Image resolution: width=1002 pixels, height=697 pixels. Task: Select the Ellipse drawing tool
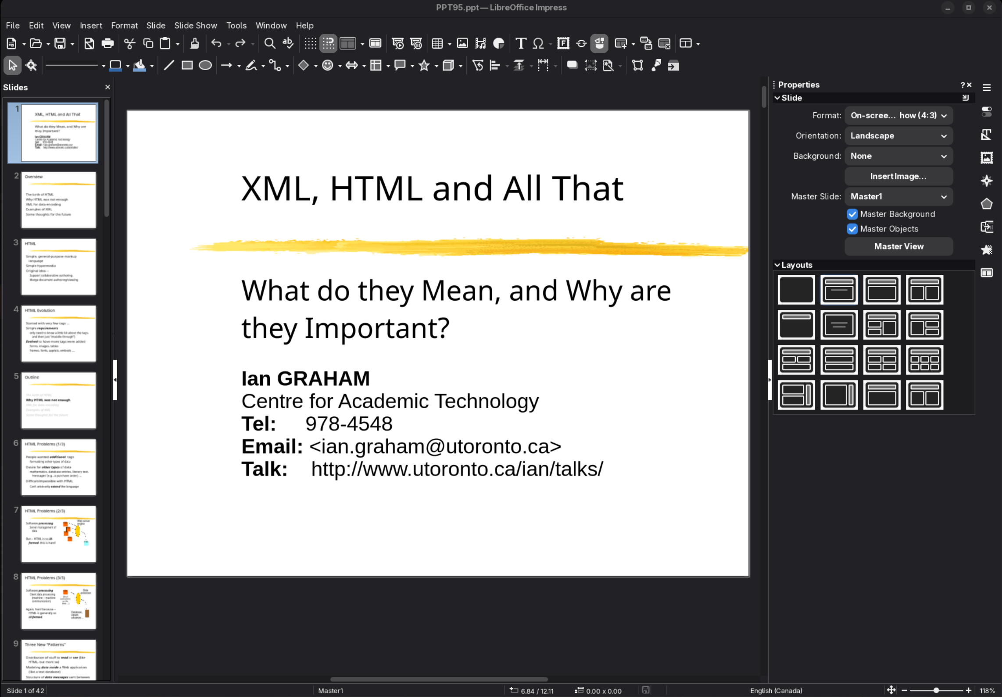pyautogui.click(x=205, y=66)
